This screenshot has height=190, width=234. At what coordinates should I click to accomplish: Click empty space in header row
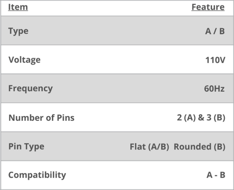click(x=110, y=8)
